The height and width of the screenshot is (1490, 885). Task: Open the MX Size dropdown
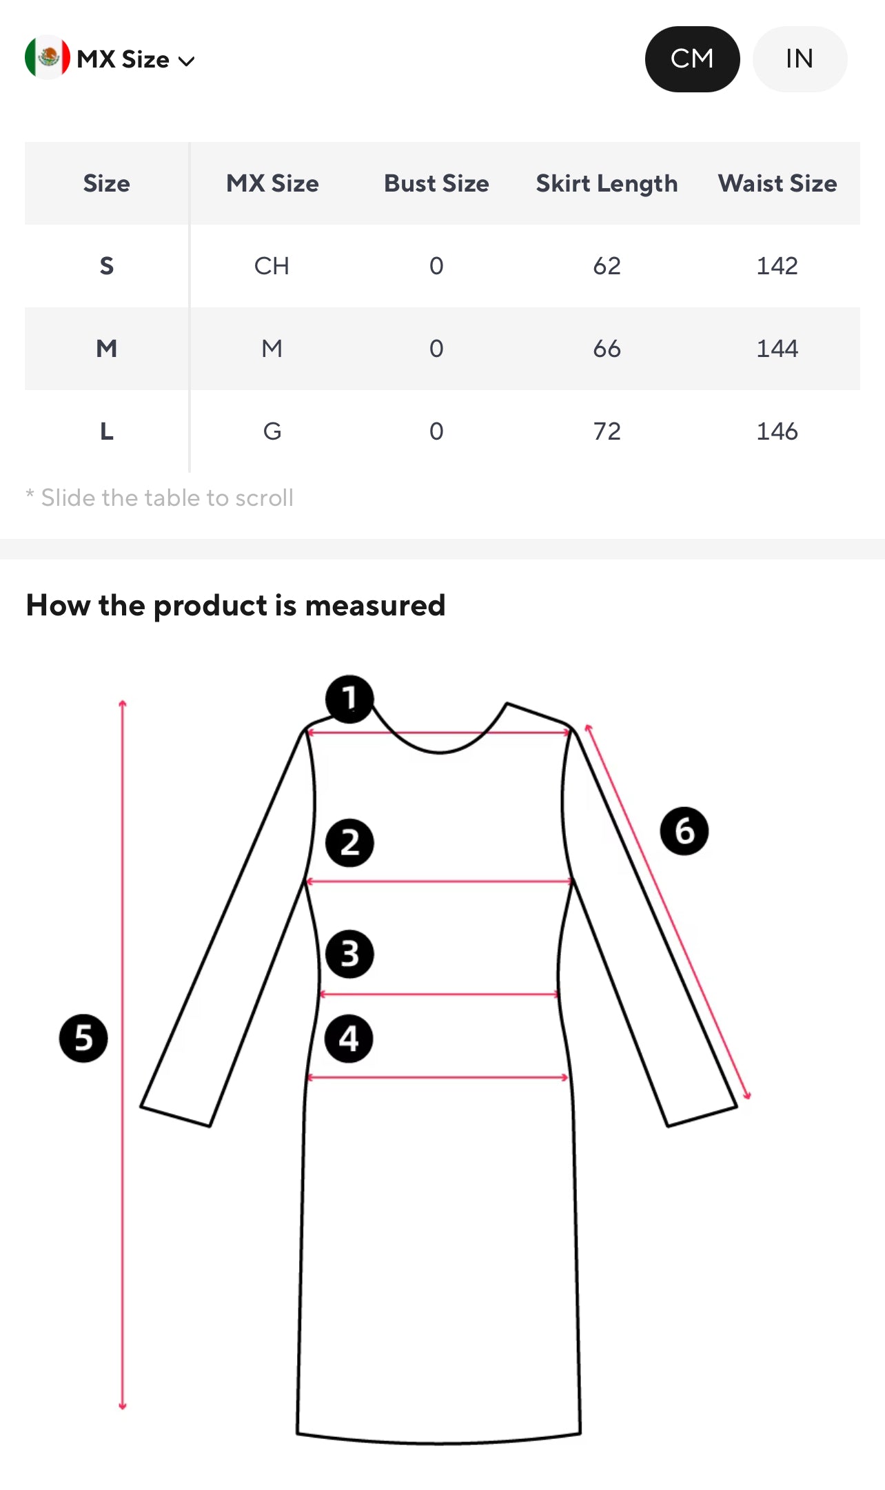click(x=123, y=59)
